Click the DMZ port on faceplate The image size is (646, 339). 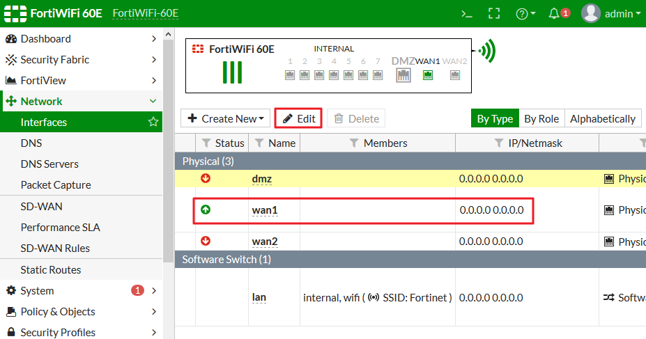point(403,75)
